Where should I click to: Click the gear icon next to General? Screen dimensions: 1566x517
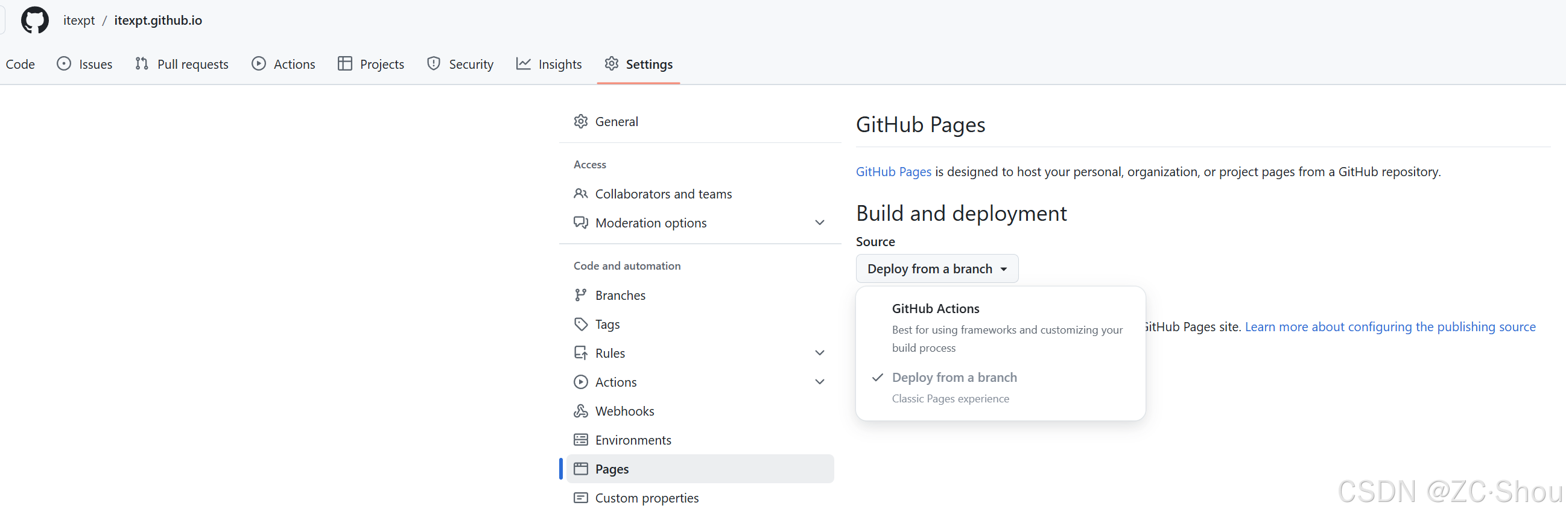click(580, 122)
